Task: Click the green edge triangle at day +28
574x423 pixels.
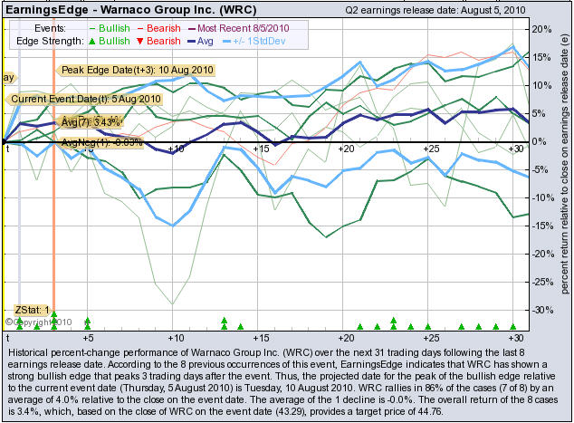Action: click(x=478, y=326)
